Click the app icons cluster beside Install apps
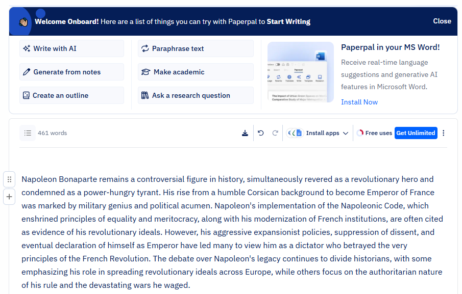 tap(295, 133)
